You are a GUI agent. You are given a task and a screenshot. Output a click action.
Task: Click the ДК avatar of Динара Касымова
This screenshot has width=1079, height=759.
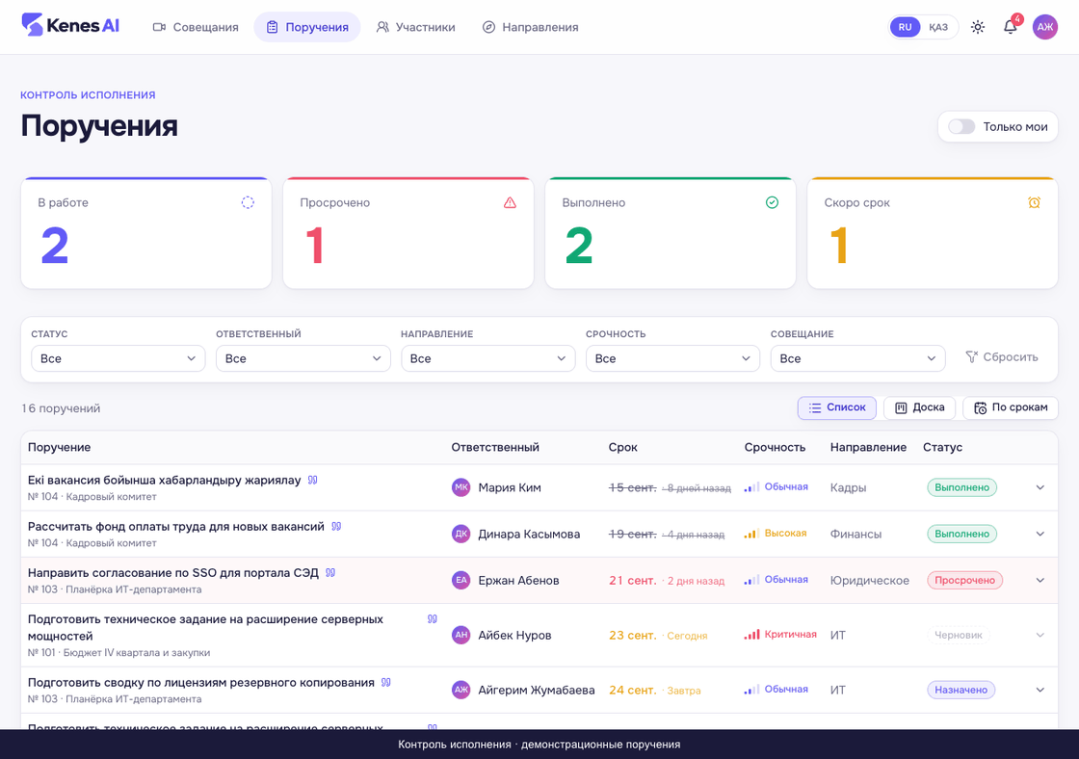click(x=461, y=534)
